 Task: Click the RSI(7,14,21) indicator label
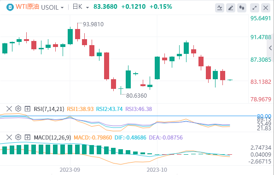[49, 109]
